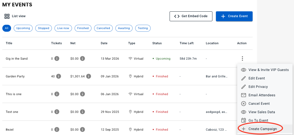Click info icon beside Test one net amount
Viewport: 294px width, 135px height.
coord(82,112)
